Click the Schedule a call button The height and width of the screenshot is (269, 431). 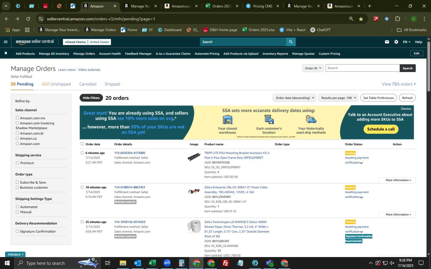381,129
